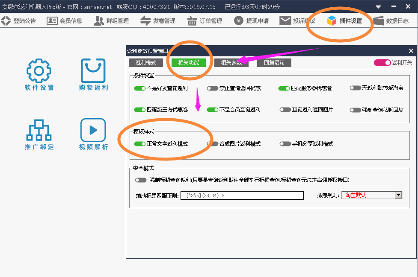
Task: Switch to the 相关参数 tab
Action: coord(231,63)
